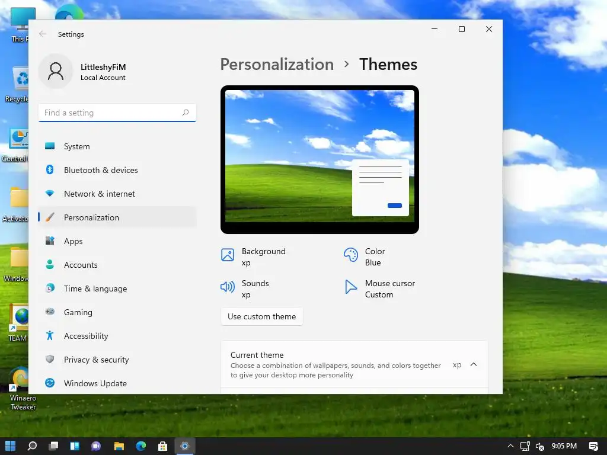Open Apps settings category
Screen dimensions: 607x455
coord(117,241)
